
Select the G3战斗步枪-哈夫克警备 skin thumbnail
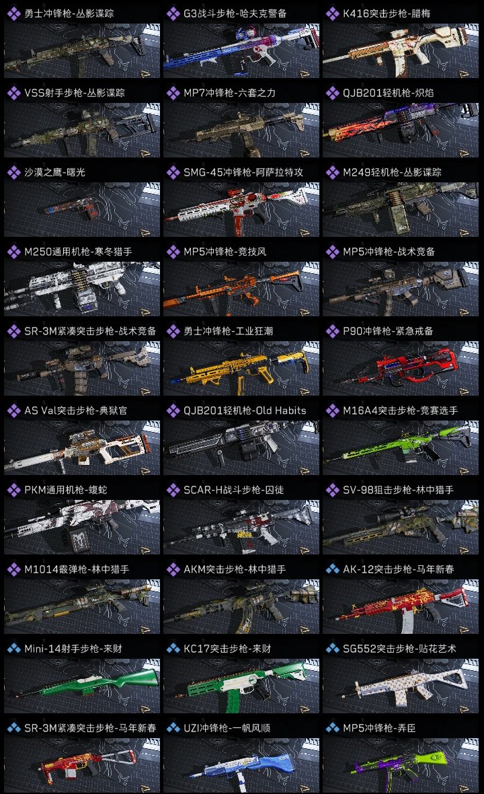pyautogui.click(x=241, y=50)
